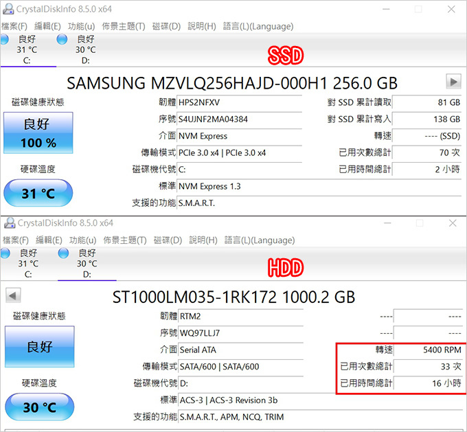The height and width of the screenshot is (432, 467).
Task: Select serial number field WQ97LLJ7
Action: pos(240,333)
